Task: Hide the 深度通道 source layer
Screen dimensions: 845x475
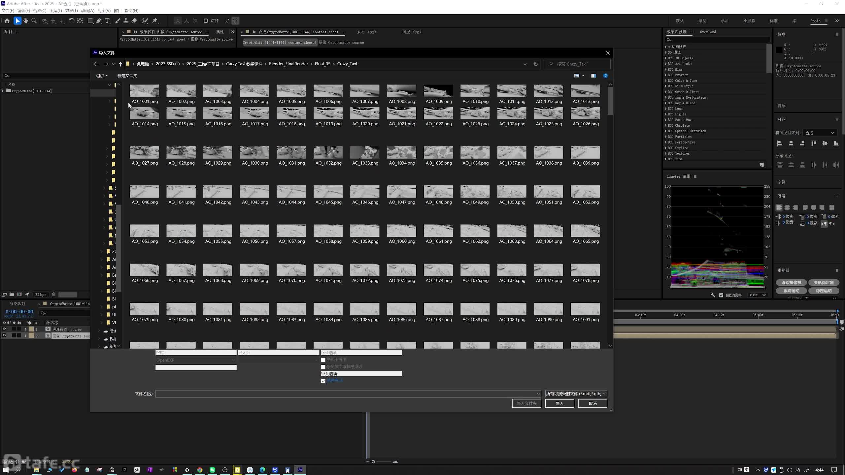Action: 4,329
